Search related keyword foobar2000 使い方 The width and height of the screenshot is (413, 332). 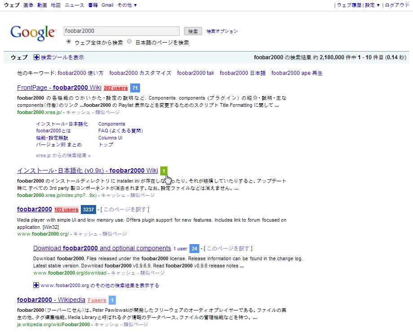[x=81, y=73]
